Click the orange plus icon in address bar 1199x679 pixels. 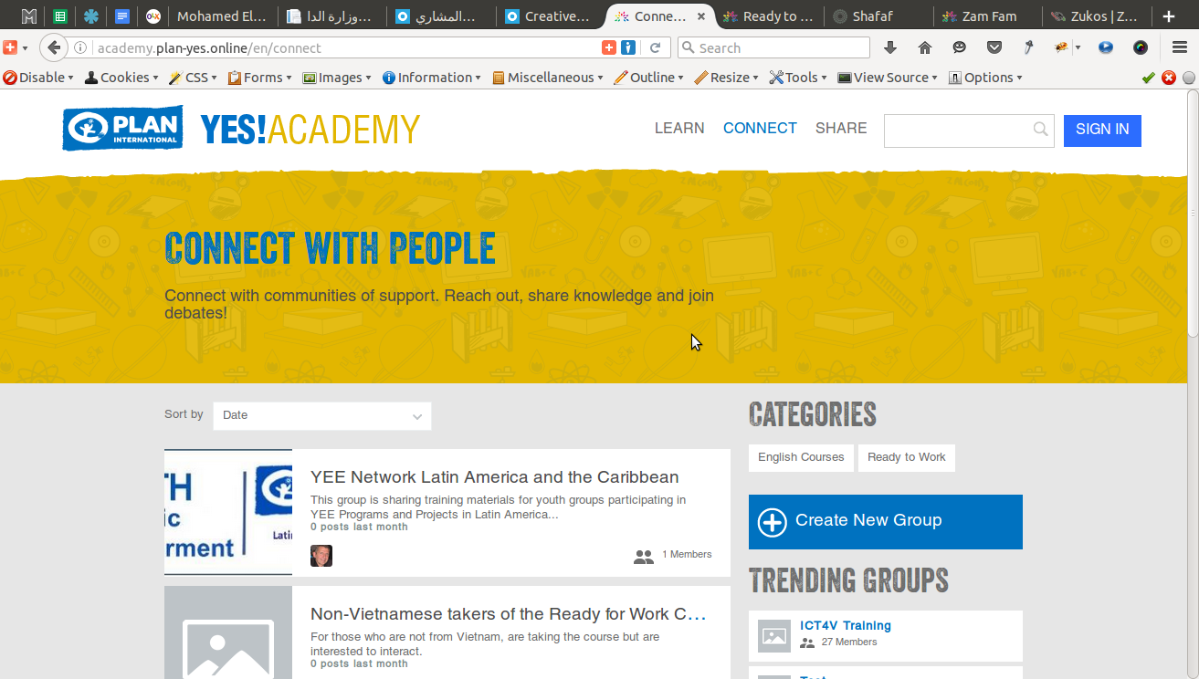[609, 47]
